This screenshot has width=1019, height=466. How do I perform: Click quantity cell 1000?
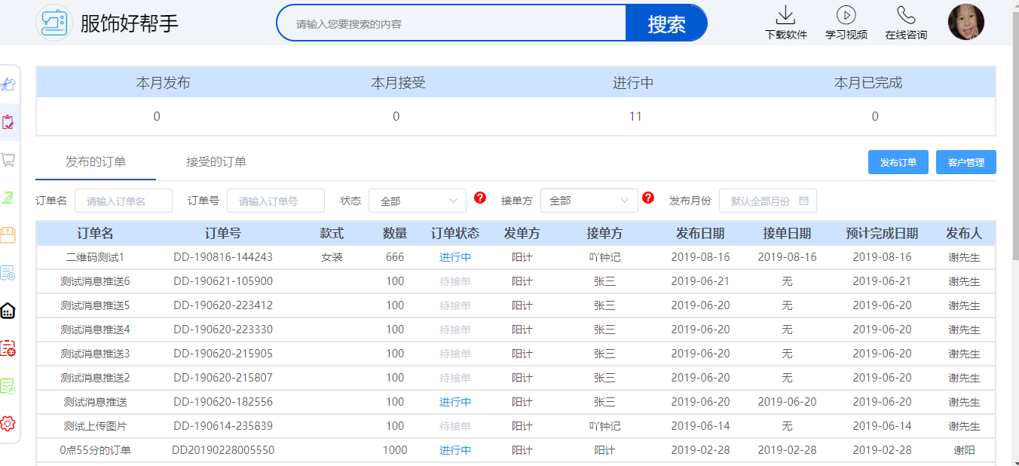pos(395,450)
